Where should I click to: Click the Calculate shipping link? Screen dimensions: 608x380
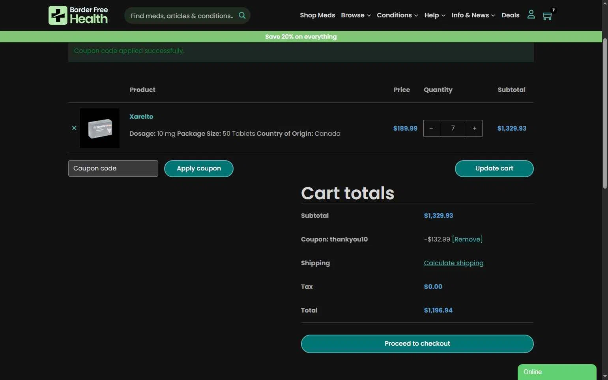[453, 263]
